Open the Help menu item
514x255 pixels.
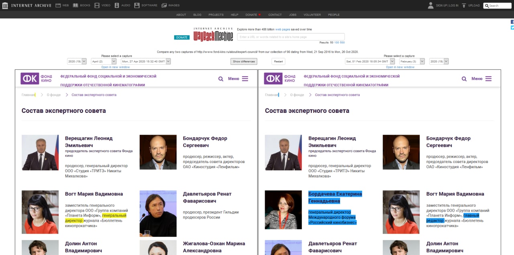coord(235,15)
